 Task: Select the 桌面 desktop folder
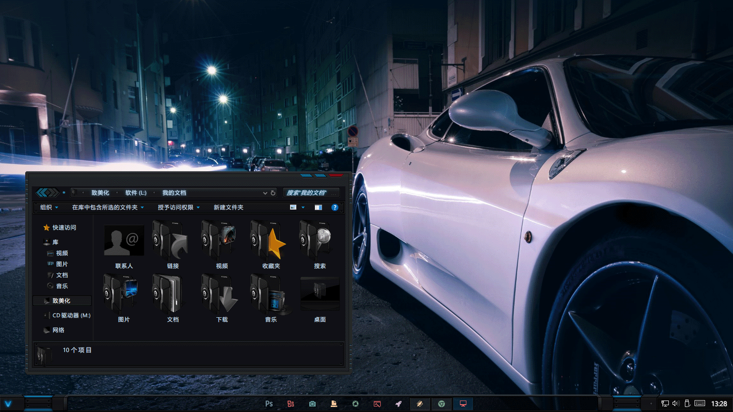click(320, 299)
